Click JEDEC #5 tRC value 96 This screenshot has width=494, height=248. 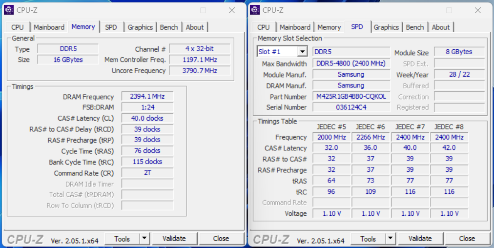331,191
